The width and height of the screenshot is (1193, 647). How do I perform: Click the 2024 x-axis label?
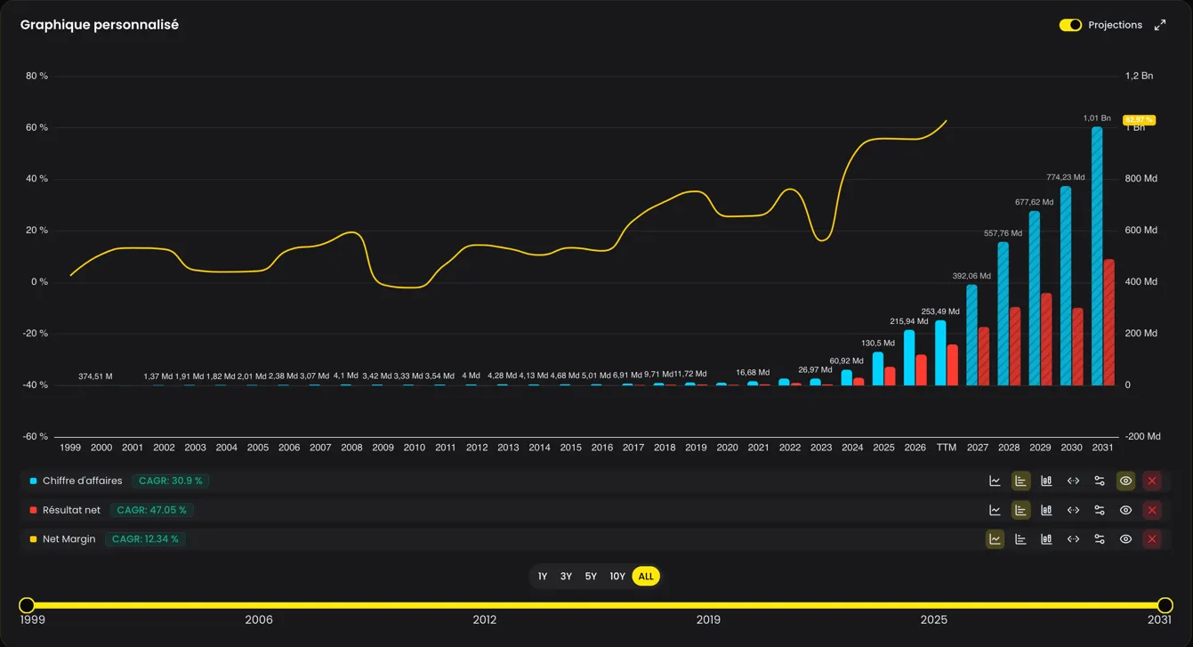pos(852,448)
